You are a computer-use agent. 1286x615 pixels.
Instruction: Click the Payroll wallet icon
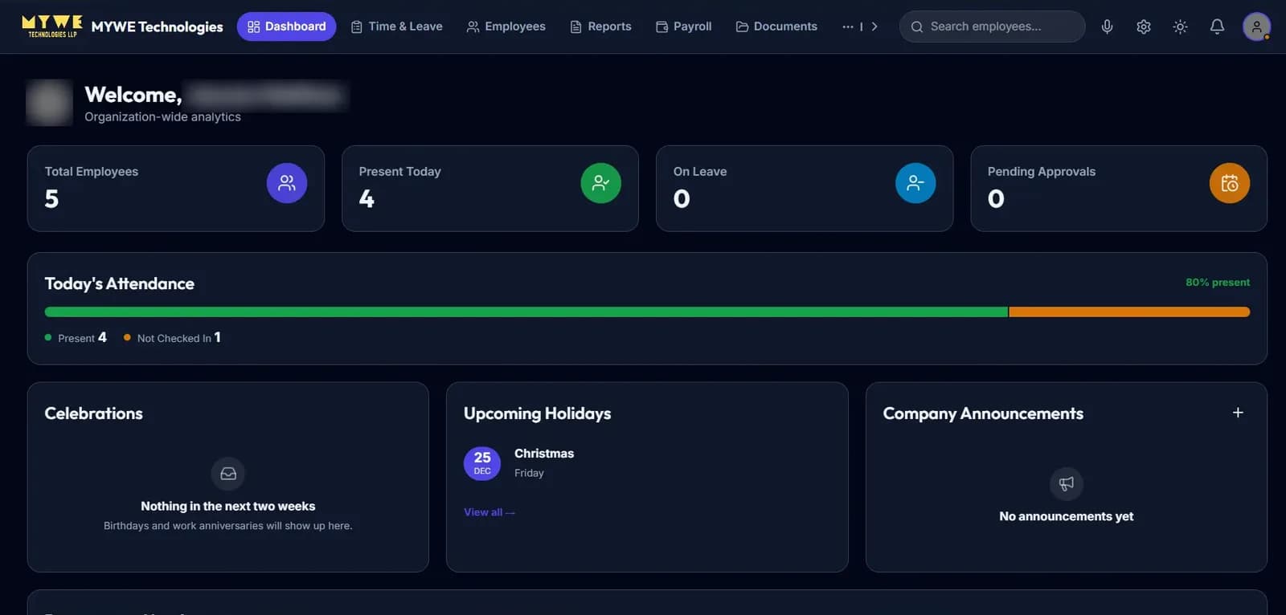click(x=662, y=27)
